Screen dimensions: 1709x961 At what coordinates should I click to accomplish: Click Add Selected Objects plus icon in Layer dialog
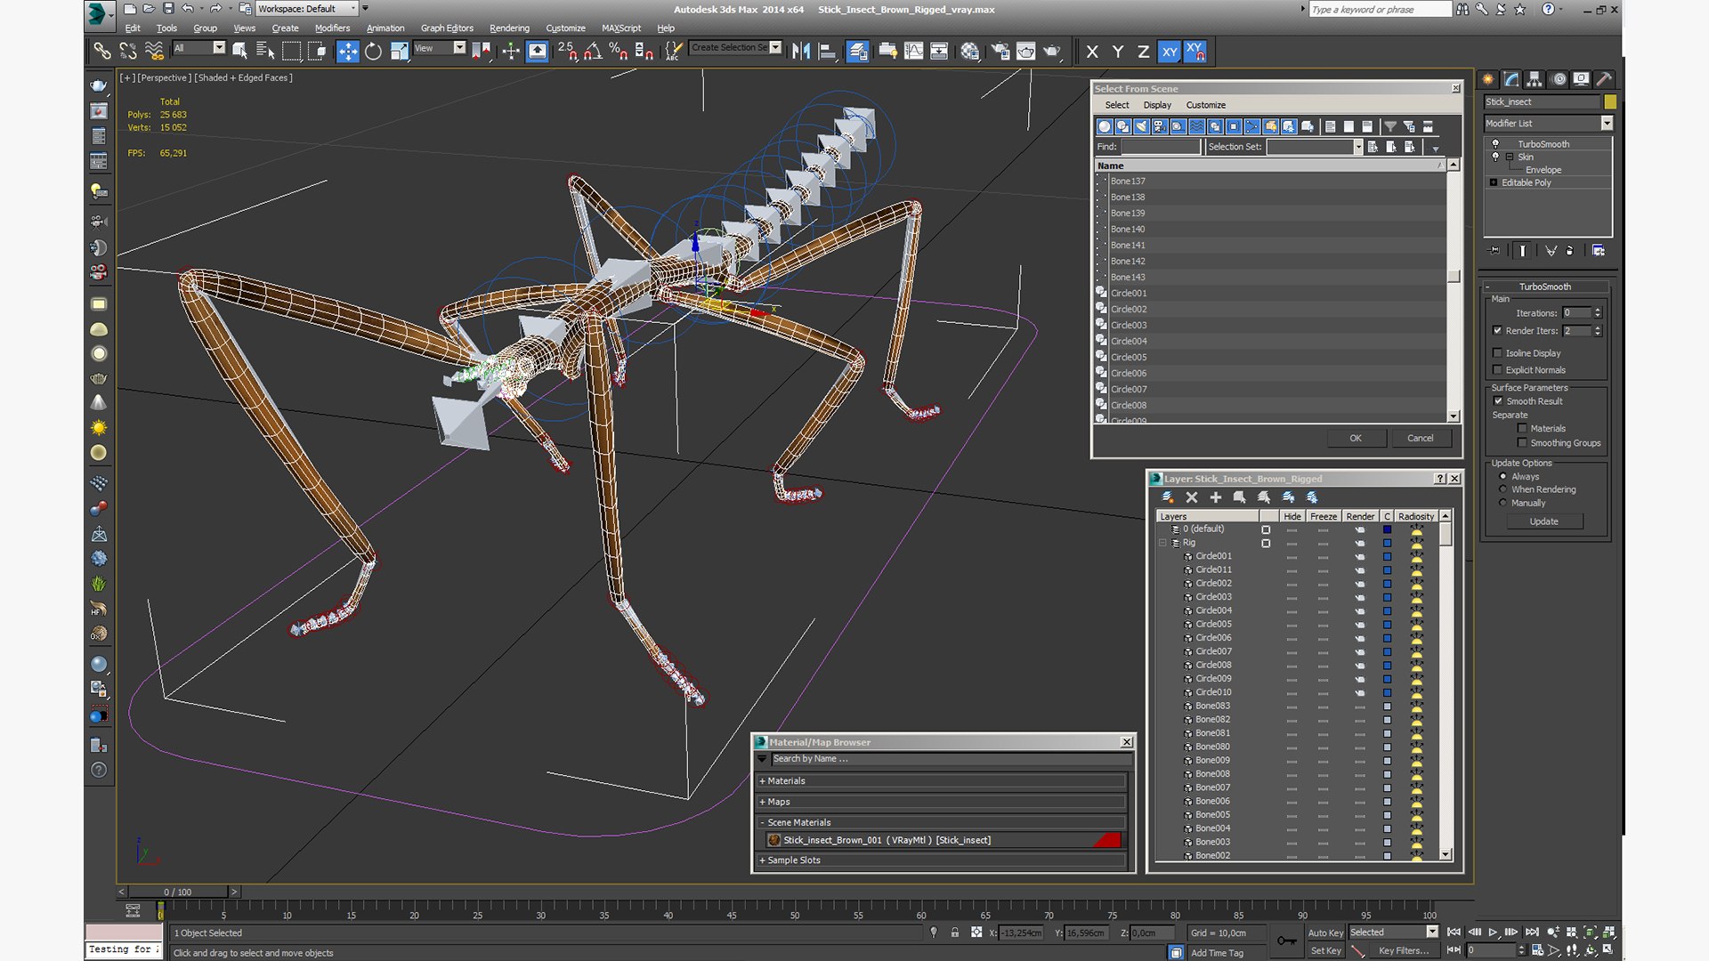[1216, 497]
